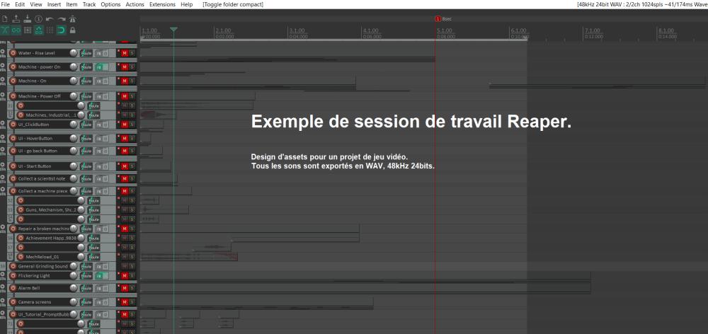Toggle the metronome icon
Screen dimensions: 708x334
pos(72,19)
